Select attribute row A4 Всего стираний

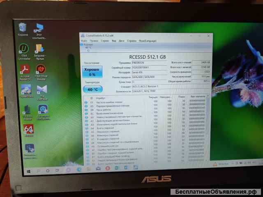[x=145, y=128]
